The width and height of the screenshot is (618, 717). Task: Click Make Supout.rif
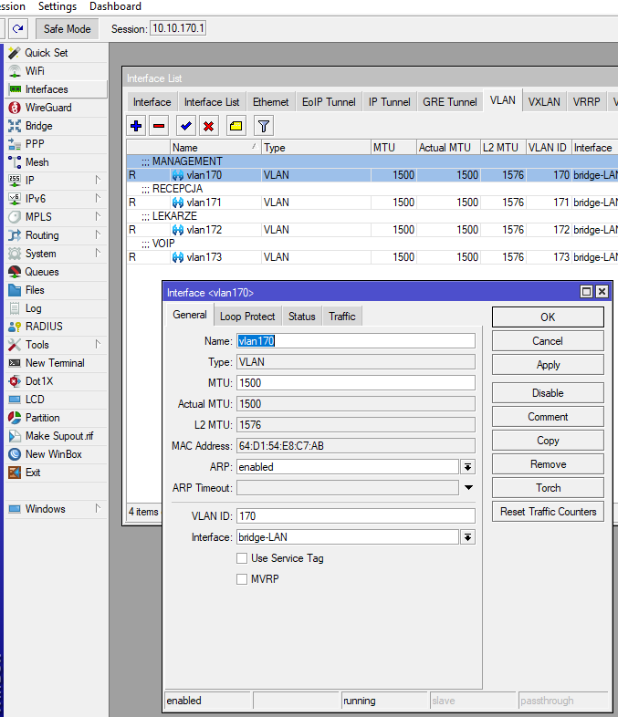(57, 436)
